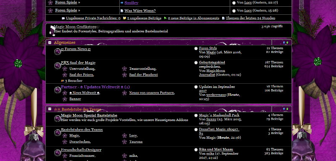The width and height of the screenshot is (336, 161).
Task: Open the Smiley thread link
Action: coord(131,3)
